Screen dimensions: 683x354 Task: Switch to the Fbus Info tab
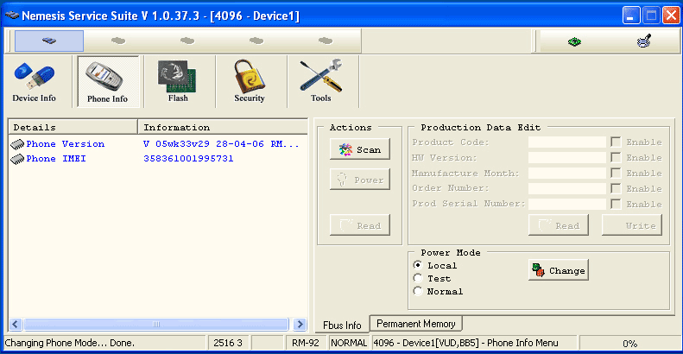click(342, 326)
